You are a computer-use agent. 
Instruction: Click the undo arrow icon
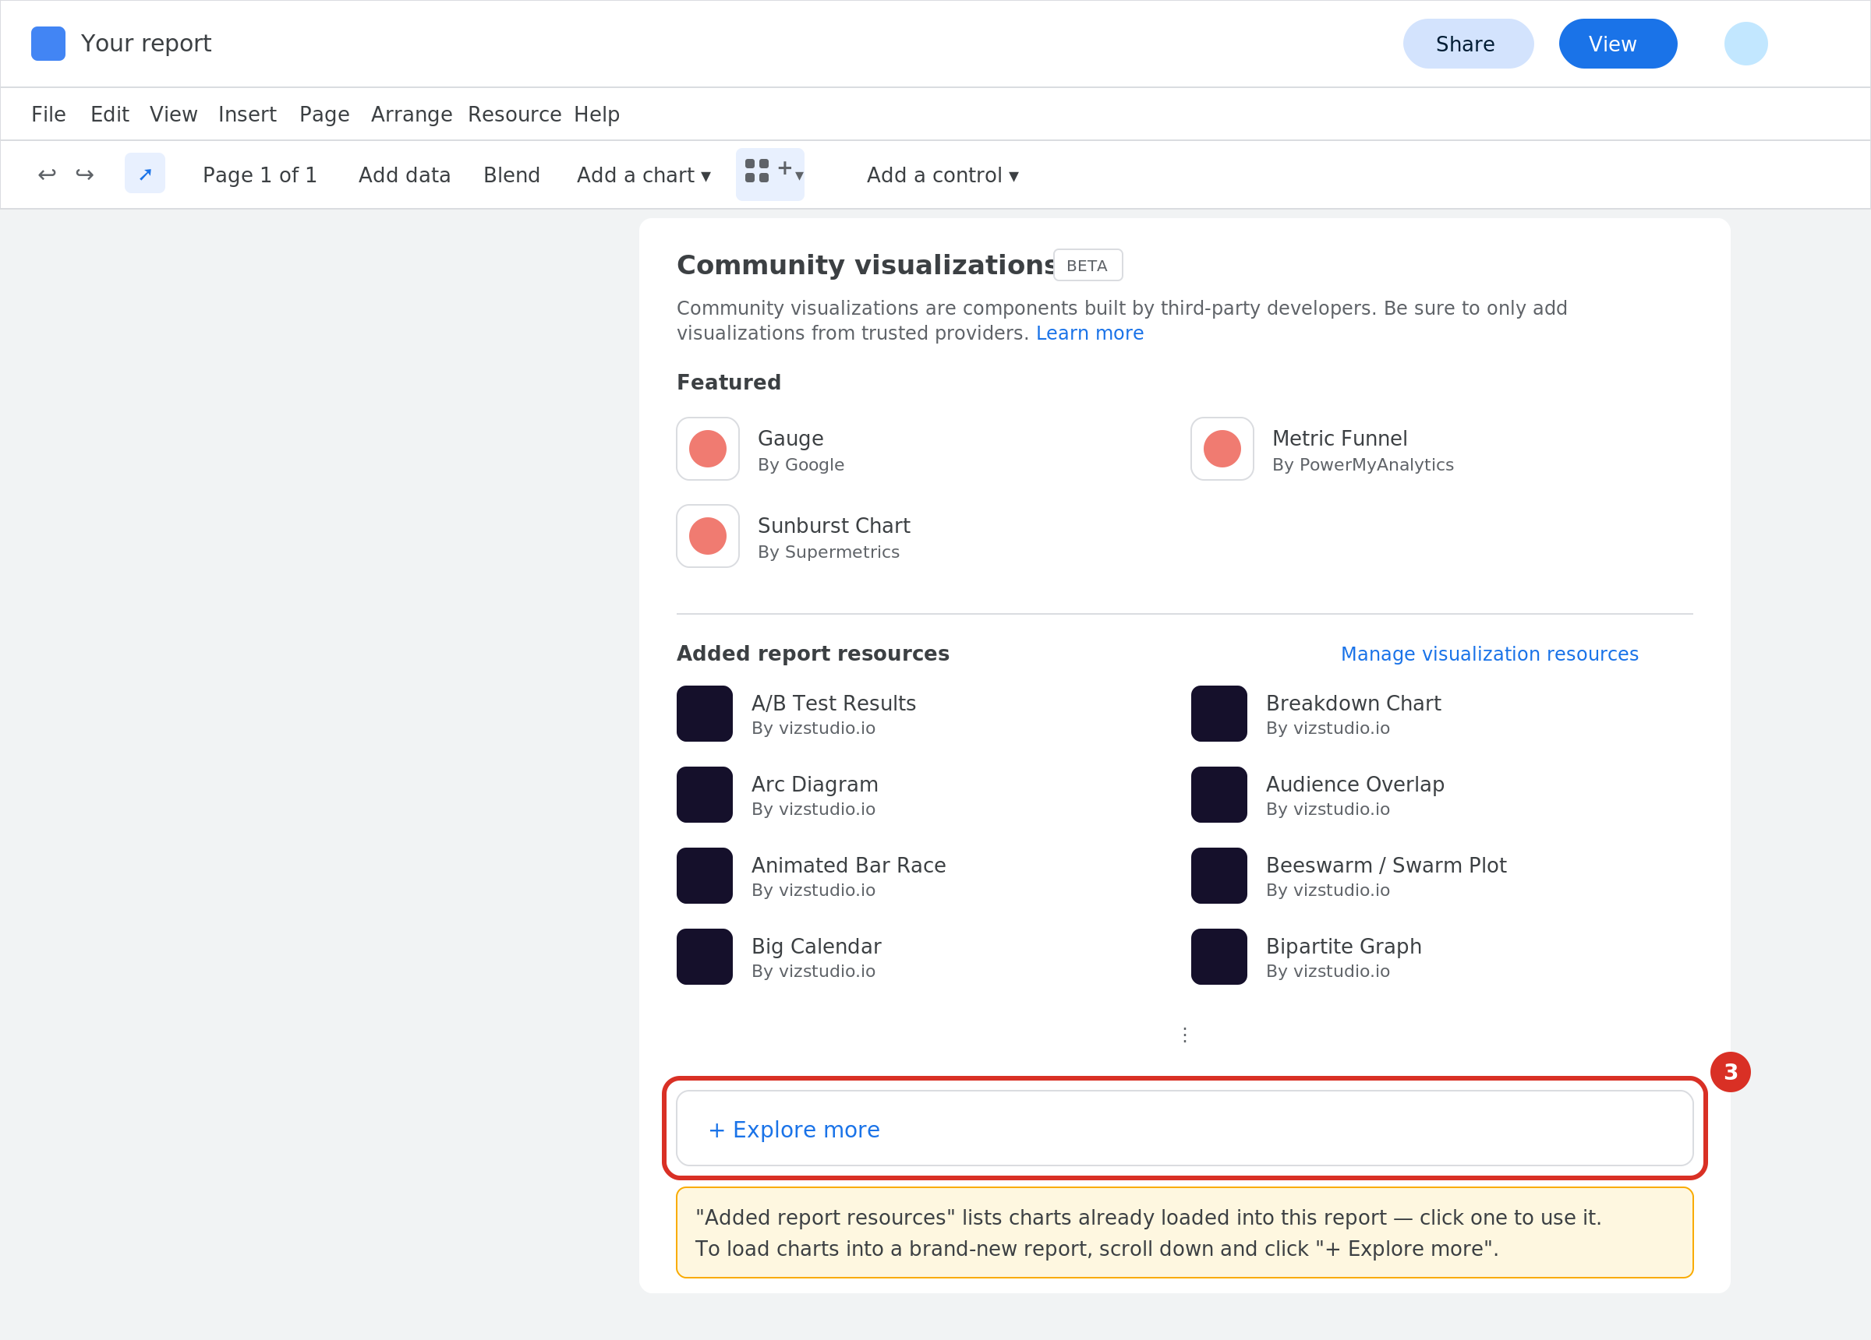47,174
